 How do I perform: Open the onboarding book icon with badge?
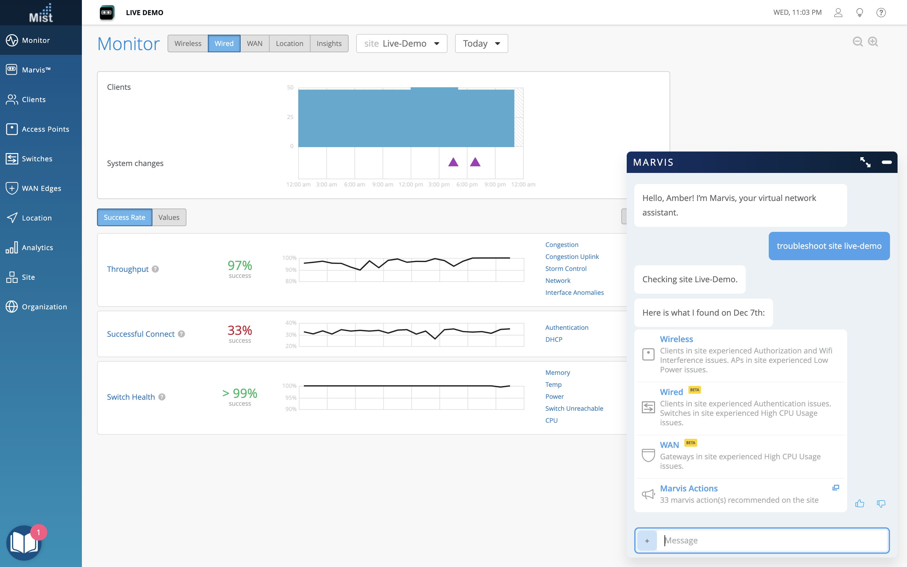(24, 543)
